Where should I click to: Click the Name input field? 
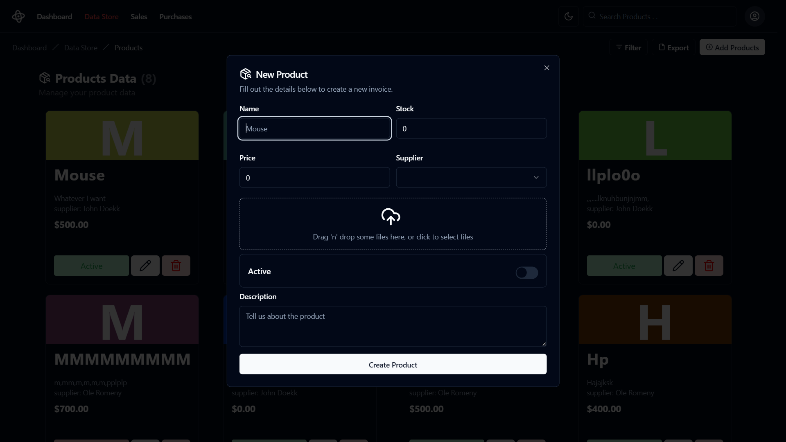[315, 128]
